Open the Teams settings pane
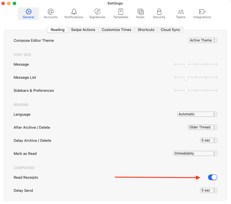Viewport: 231px width, 204px height. point(181,14)
